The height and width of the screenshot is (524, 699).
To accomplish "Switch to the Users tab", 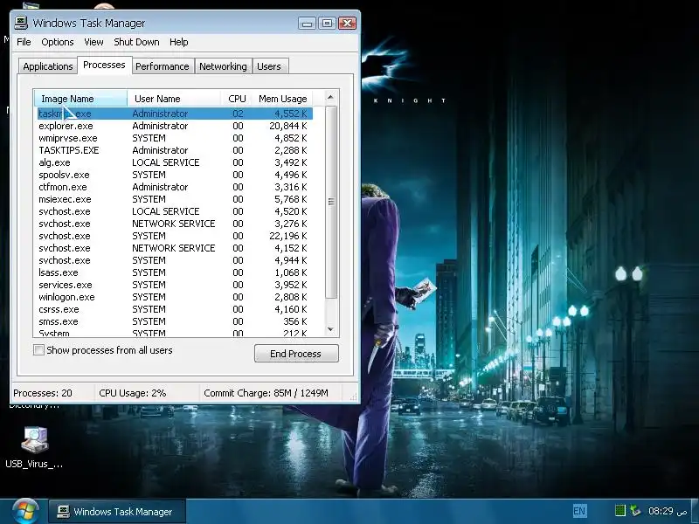I will tap(269, 66).
